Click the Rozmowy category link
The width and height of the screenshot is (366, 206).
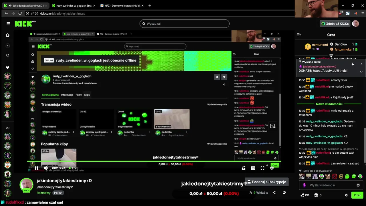click(x=43, y=193)
